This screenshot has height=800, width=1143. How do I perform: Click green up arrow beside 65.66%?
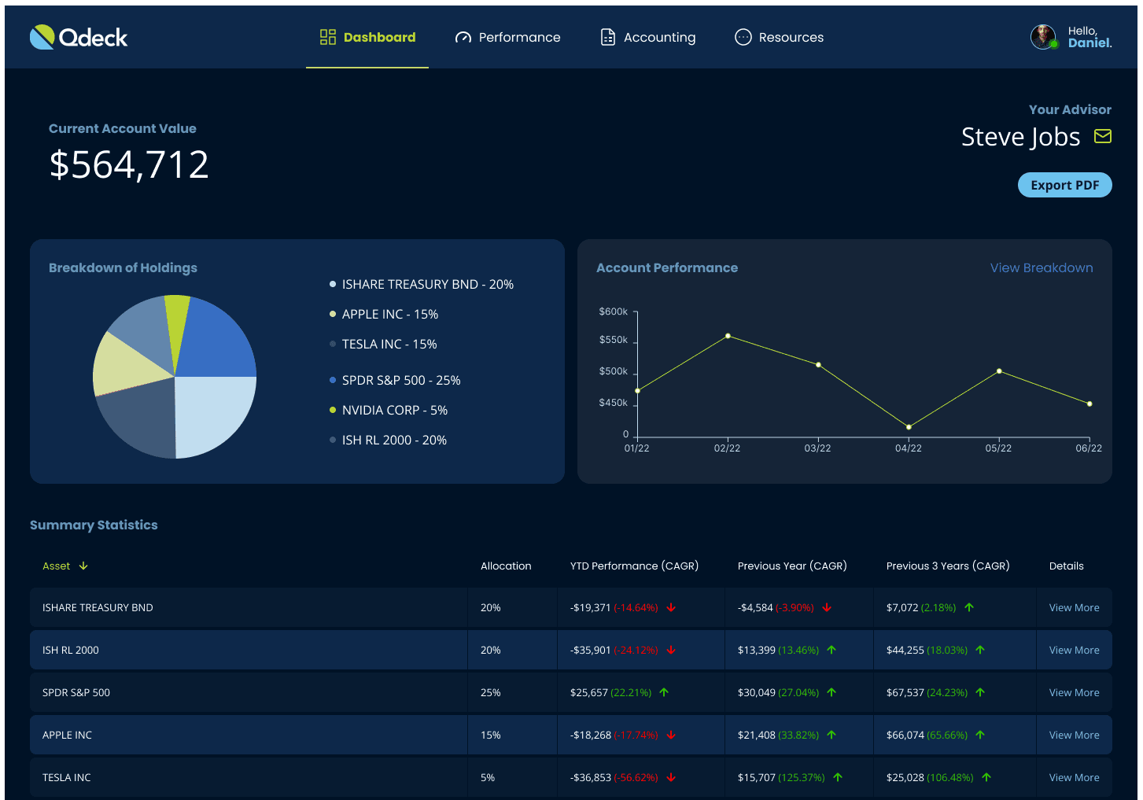(980, 735)
